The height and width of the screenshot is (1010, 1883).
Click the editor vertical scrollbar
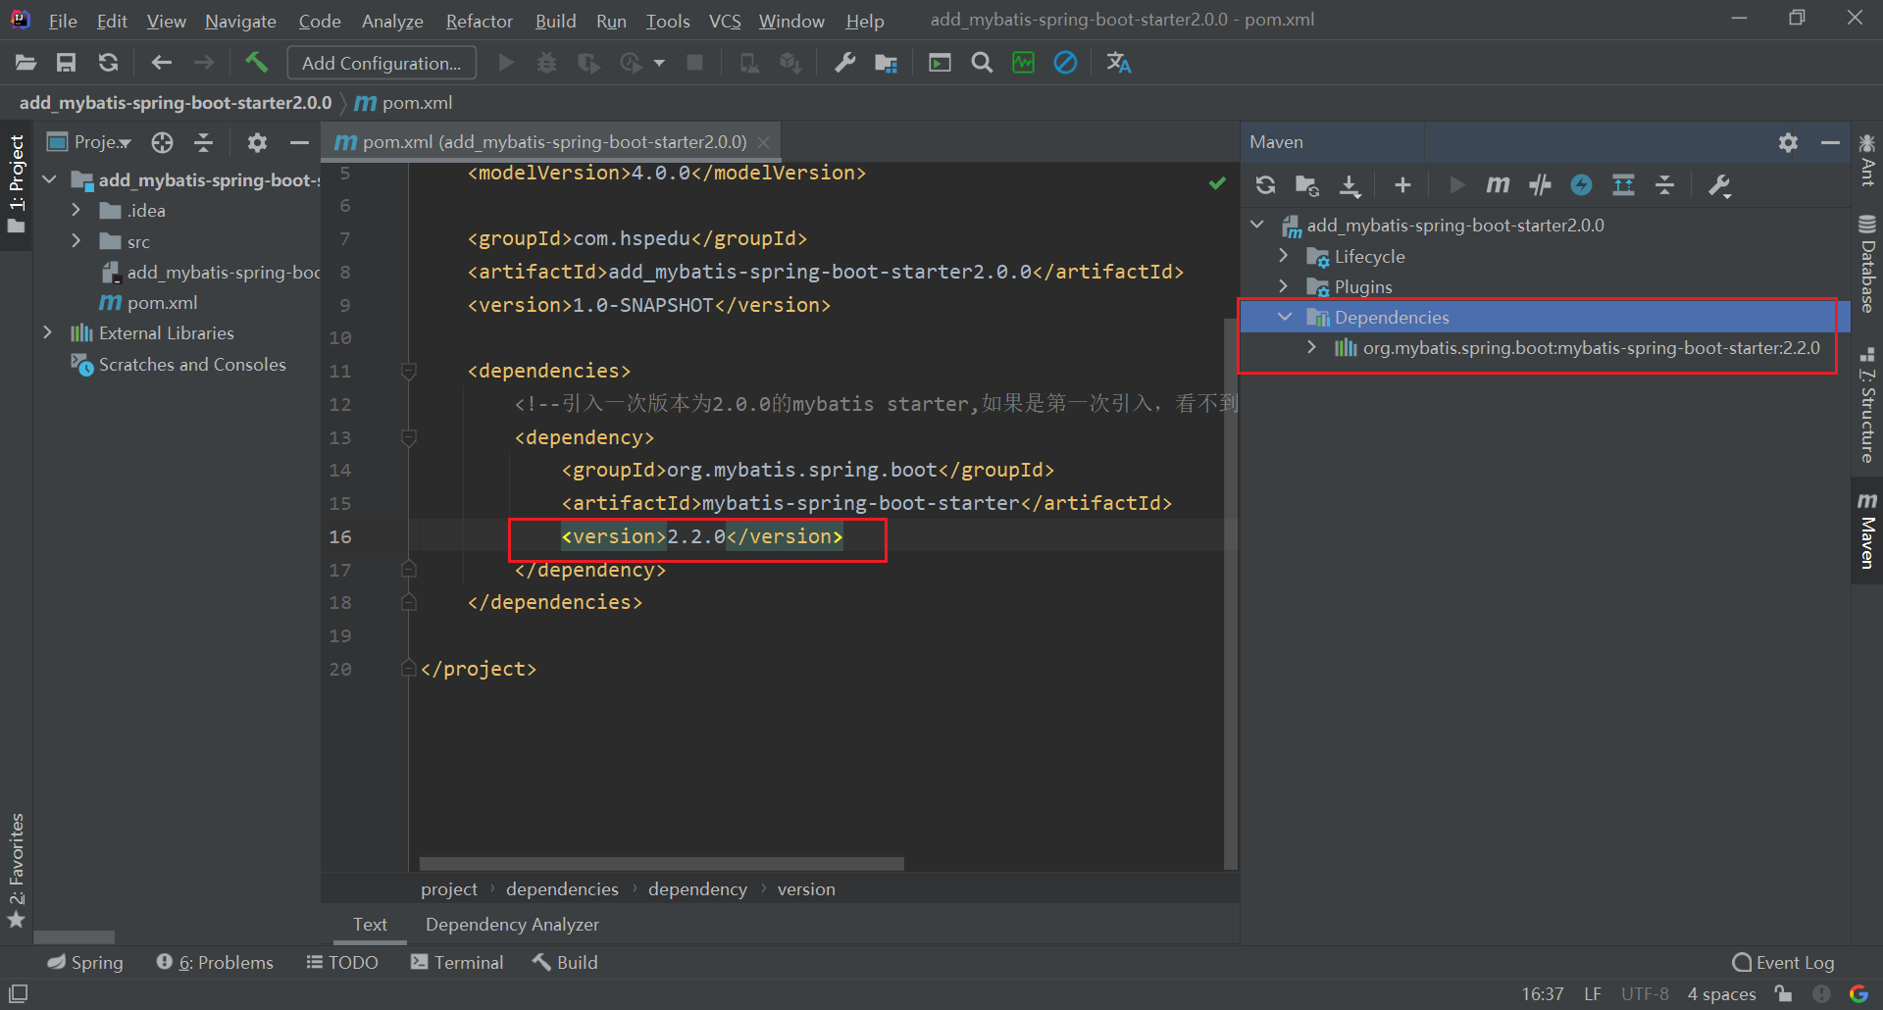point(1231,593)
